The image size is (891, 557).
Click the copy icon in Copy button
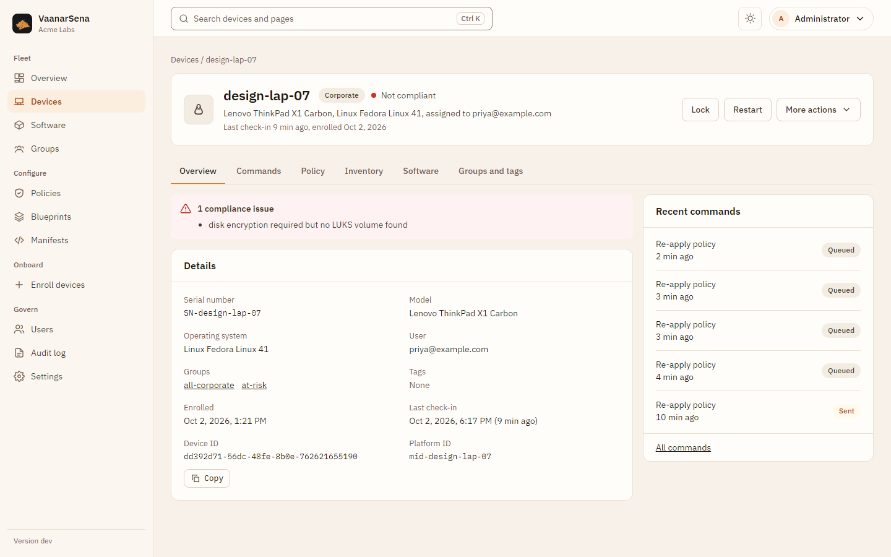click(196, 478)
